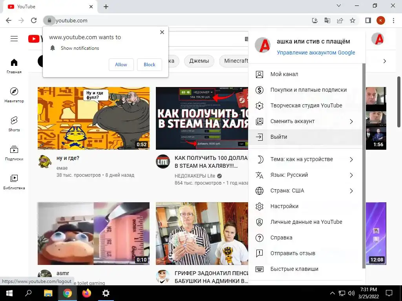Open the 'Ну и где фулл?' video thumbnail
The width and height of the screenshot is (402, 301).
pyautogui.click(x=93, y=118)
